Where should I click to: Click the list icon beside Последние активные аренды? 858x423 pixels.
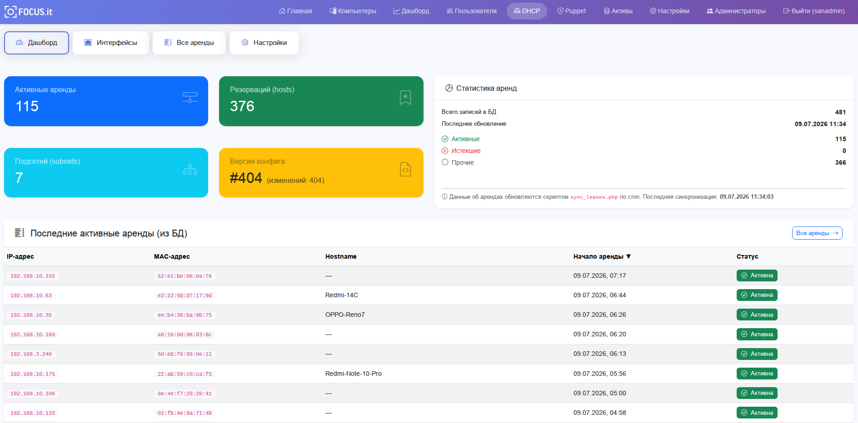pyautogui.click(x=20, y=233)
